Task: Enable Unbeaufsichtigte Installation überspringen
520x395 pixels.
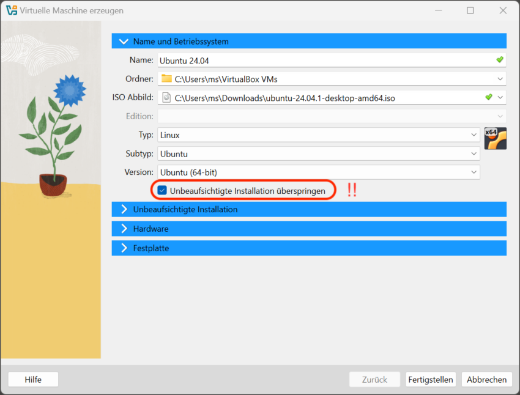Action: 162,190
